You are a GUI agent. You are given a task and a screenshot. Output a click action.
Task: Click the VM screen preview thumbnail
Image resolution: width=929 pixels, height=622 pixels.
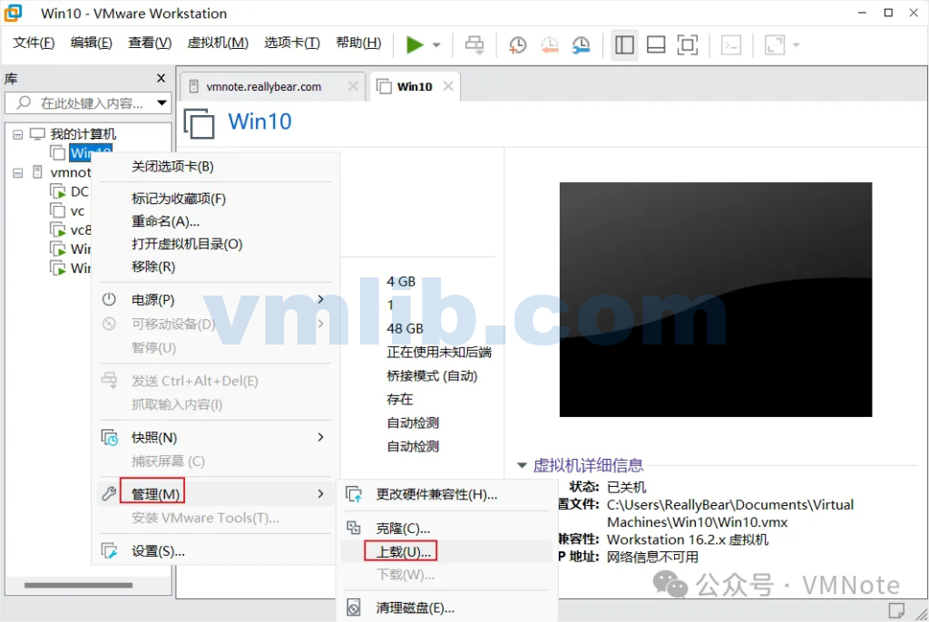point(716,299)
